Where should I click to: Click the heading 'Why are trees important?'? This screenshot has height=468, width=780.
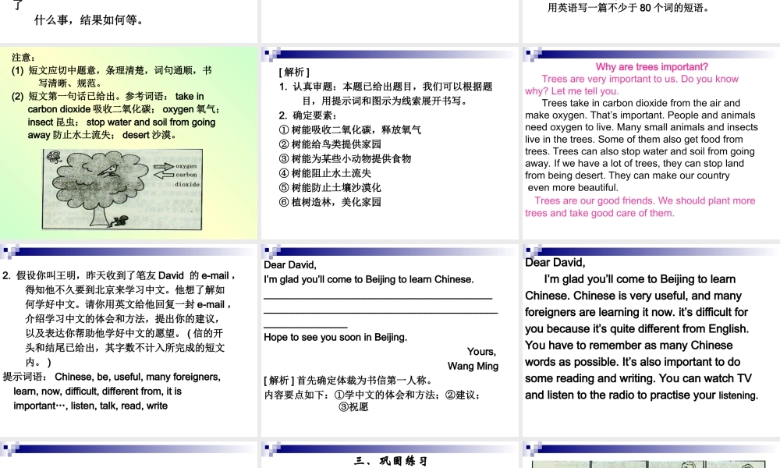click(x=651, y=66)
